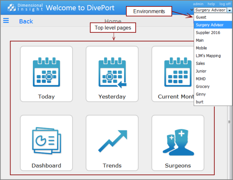233x180 pixels.
Task: Select the Guest environment
Action: 213,17
